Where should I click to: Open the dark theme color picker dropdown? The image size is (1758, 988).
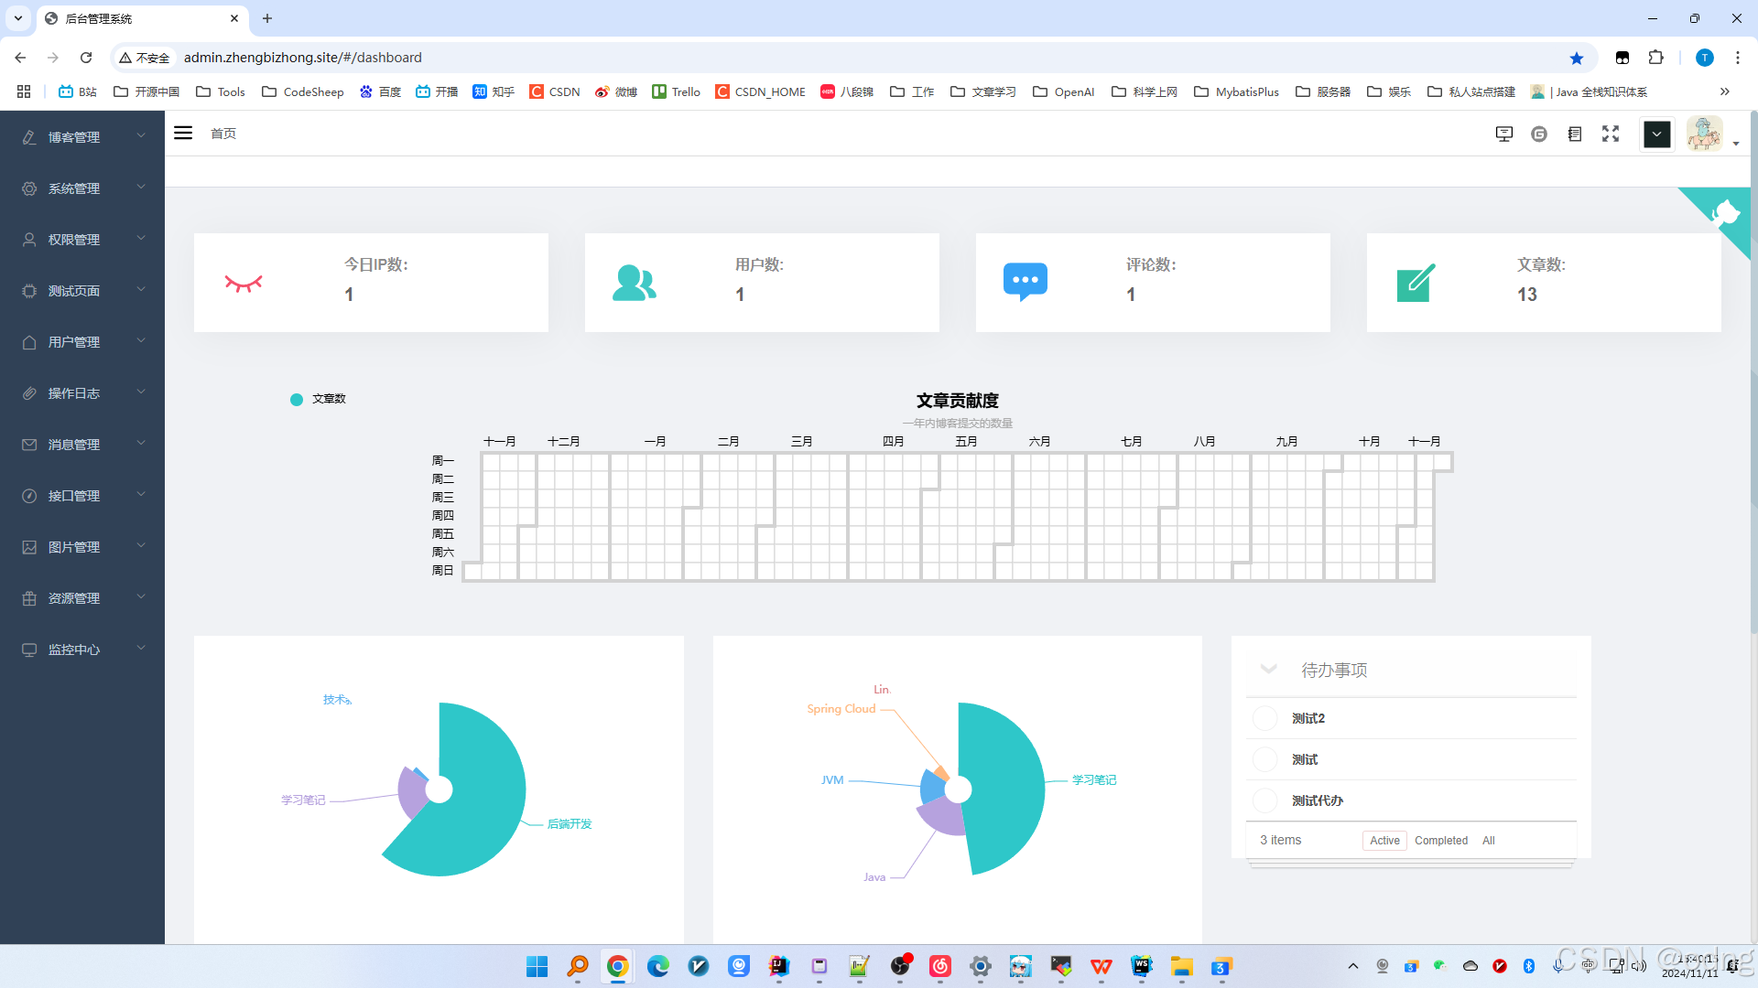[x=1656, y=134]
